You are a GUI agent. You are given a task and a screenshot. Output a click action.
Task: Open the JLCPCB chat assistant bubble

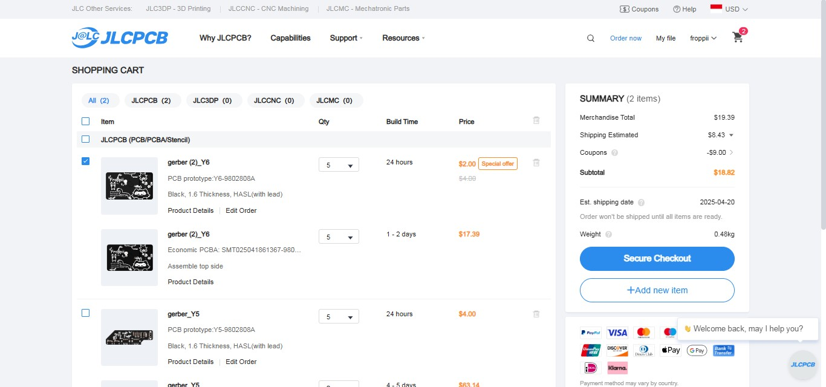point(803,365)
